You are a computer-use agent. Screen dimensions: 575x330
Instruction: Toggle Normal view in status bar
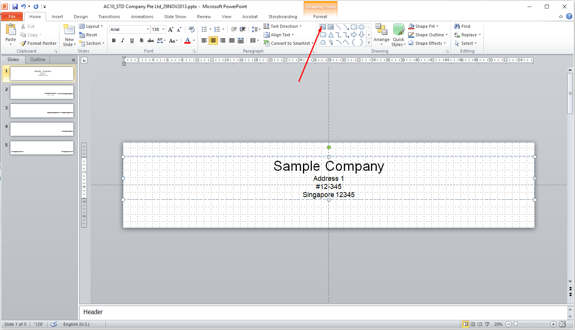coord(466,324)
